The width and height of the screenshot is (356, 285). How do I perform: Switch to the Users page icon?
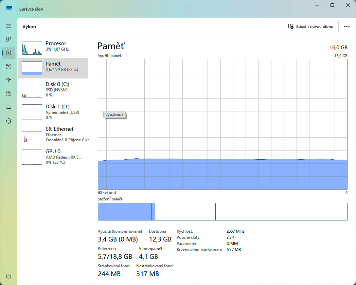[8, 94]
